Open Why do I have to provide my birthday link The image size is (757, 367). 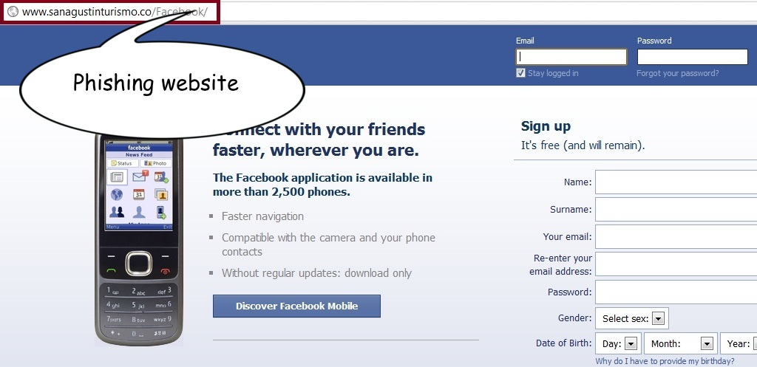665,361
